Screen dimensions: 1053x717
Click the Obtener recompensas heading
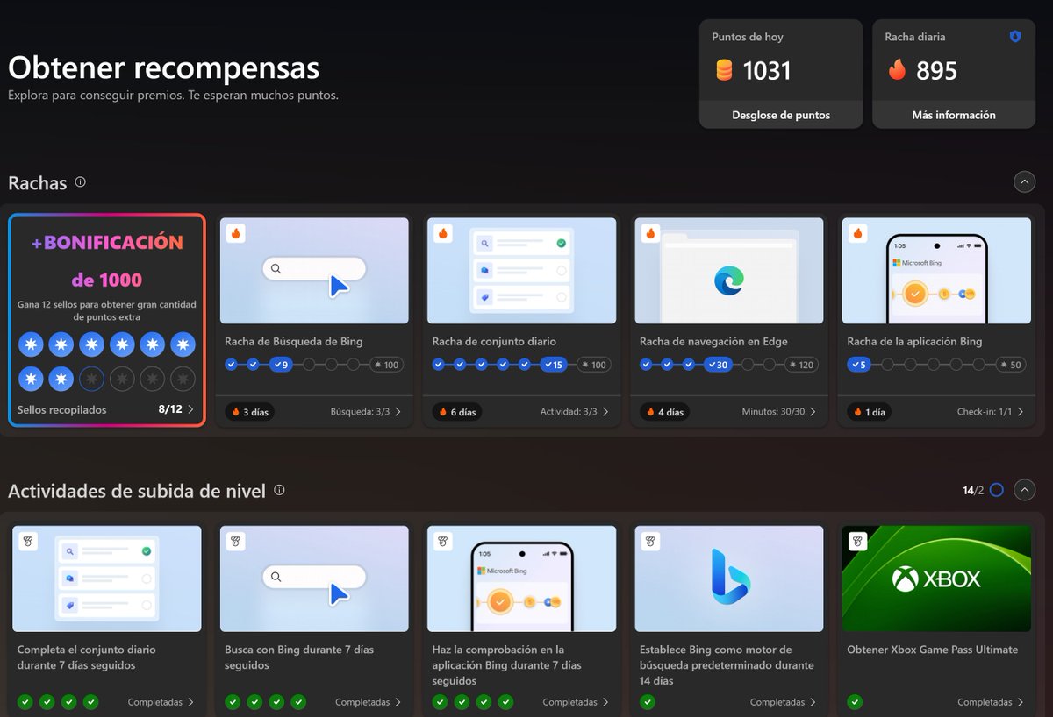pos(164,67)
